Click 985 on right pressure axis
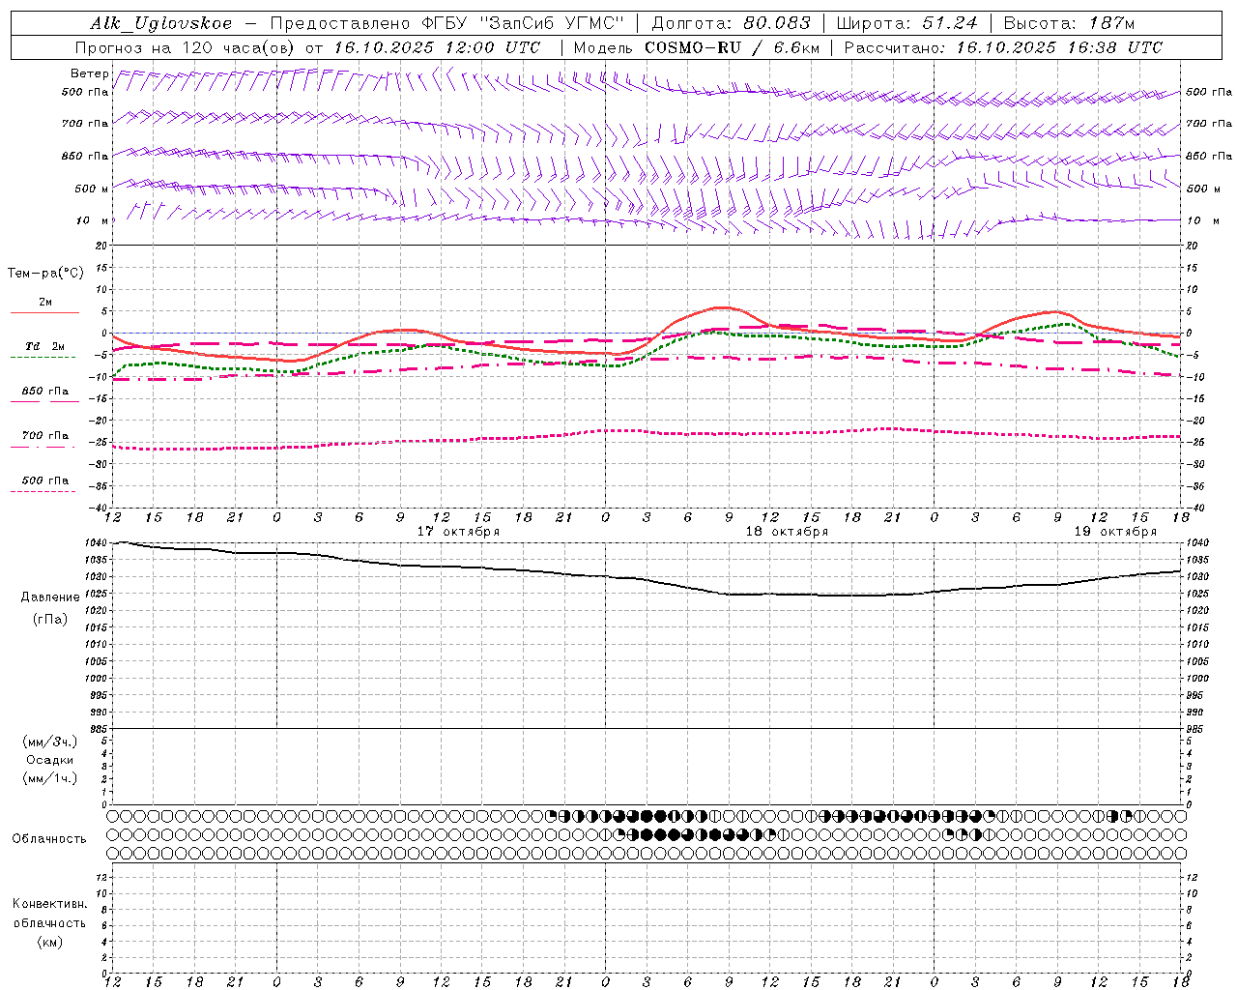Image resolution: width=1237 pixels, height=990 pixels. point(1196,729)
